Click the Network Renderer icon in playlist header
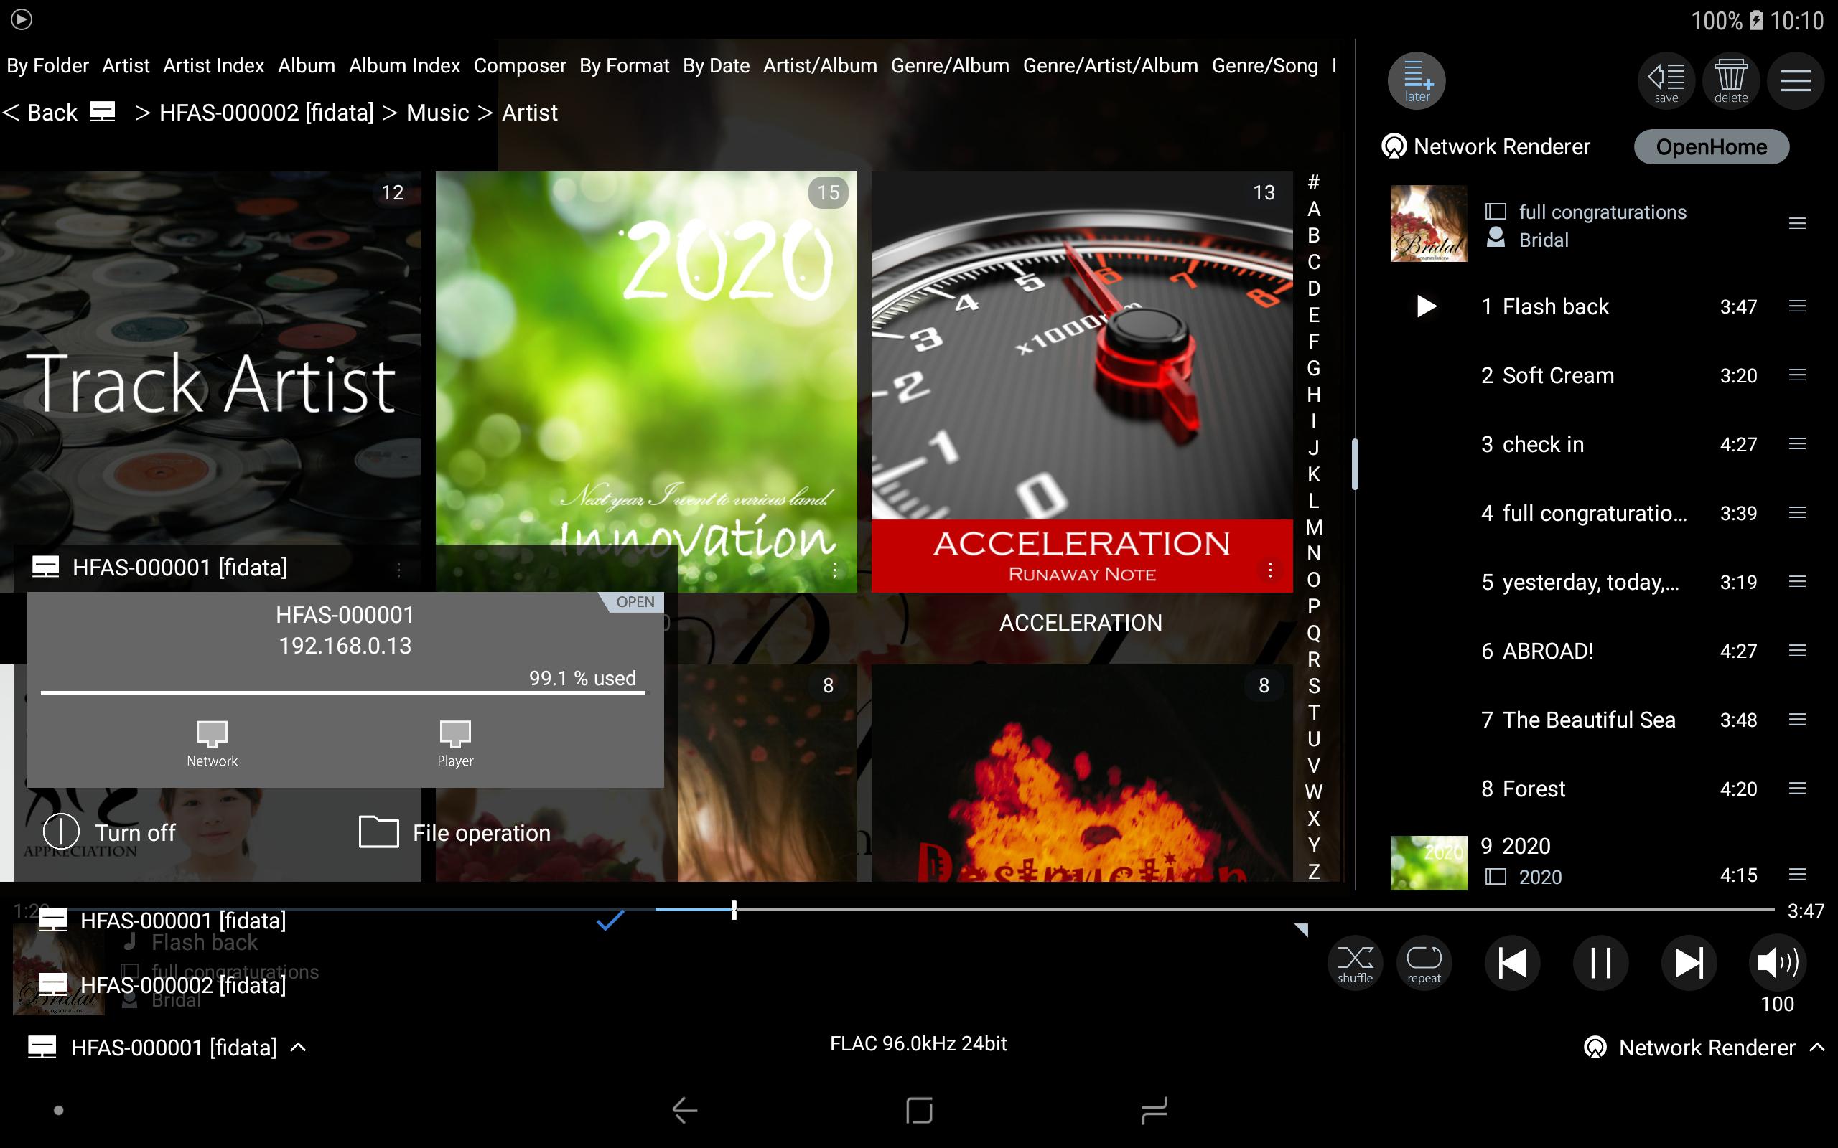Screen dimensions: 1838x1148 1394,146
